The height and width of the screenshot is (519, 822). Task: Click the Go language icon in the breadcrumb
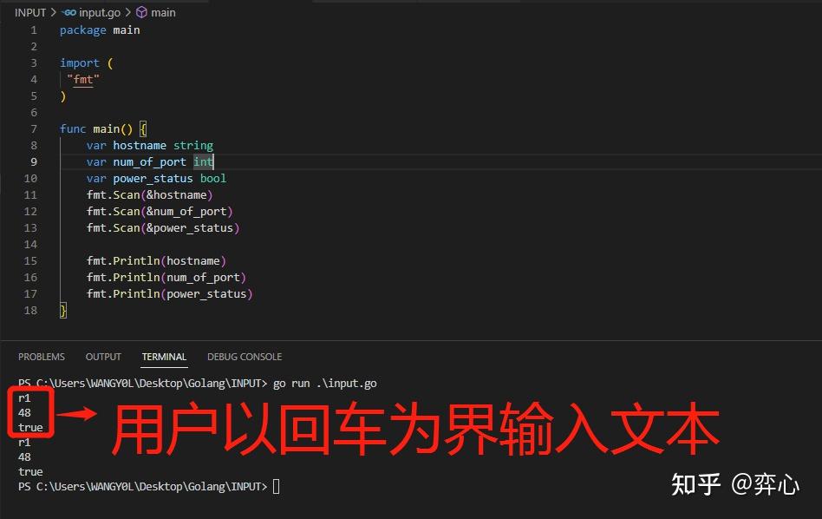click(69, 12)
